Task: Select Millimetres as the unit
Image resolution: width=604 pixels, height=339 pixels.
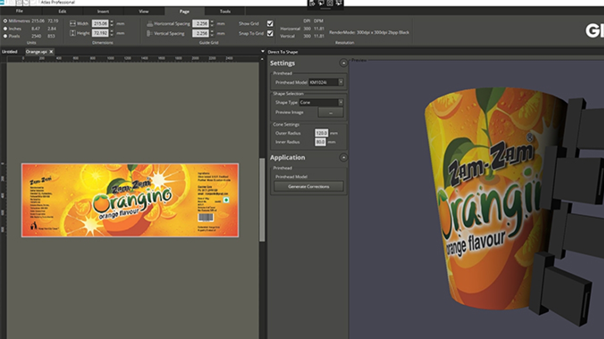Action: (x=5, y=21)
